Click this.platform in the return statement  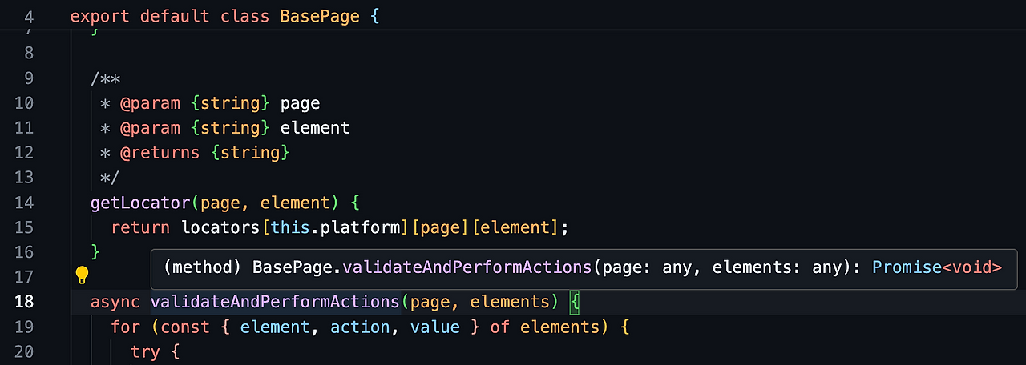pyautogui.click(x=335, y=227)
